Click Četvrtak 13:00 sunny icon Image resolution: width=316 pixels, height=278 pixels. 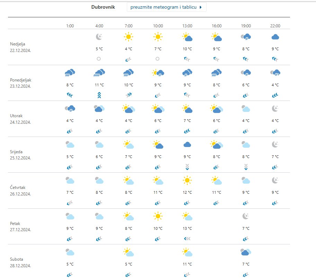187,180
